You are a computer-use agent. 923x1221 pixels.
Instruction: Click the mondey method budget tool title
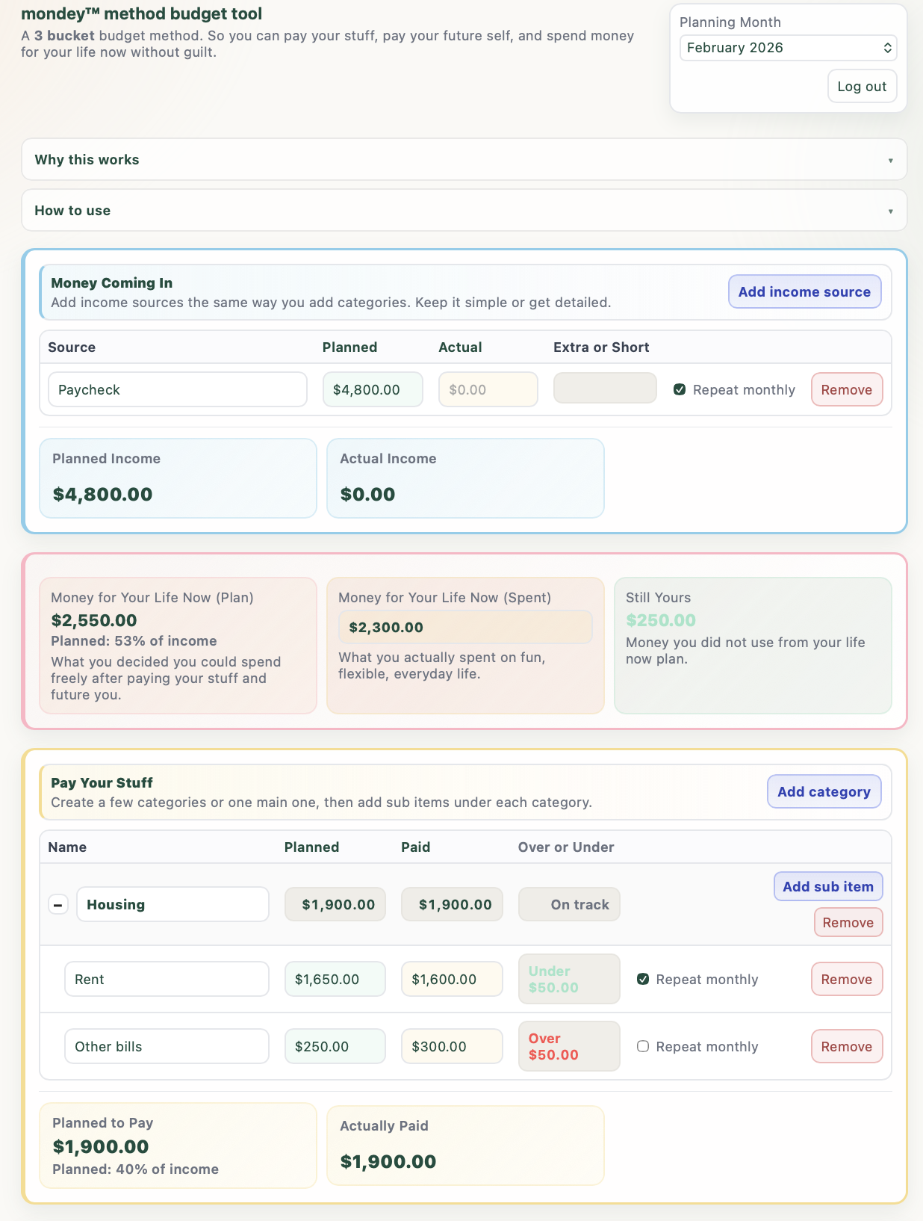(x=142, y=14)
